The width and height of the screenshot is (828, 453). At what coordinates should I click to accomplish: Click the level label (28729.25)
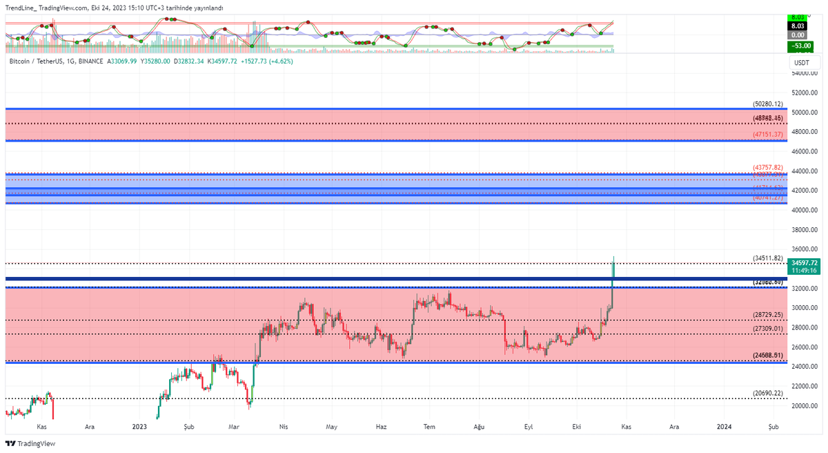point(768,315)
